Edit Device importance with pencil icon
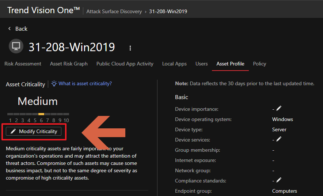The height and width of the screenshot is (196, 323). pyautogui.click(x=279, y=109)
